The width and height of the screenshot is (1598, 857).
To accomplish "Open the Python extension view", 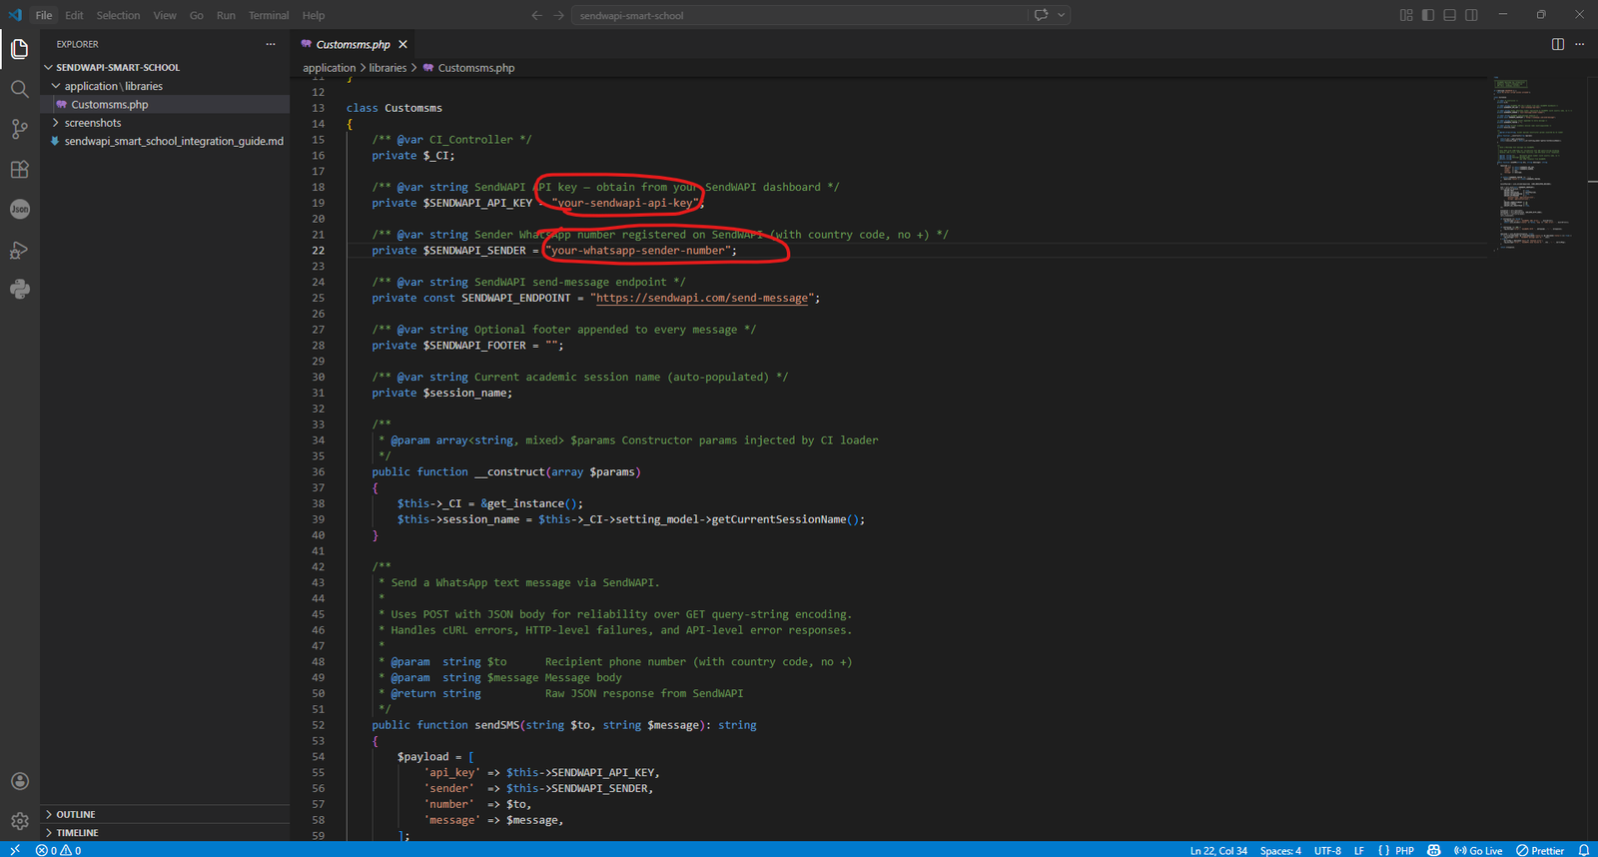I will 20,290.
